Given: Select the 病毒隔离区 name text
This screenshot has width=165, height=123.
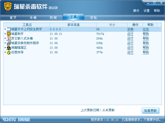Looking at the screenshot, I should [x=19, y=48].
